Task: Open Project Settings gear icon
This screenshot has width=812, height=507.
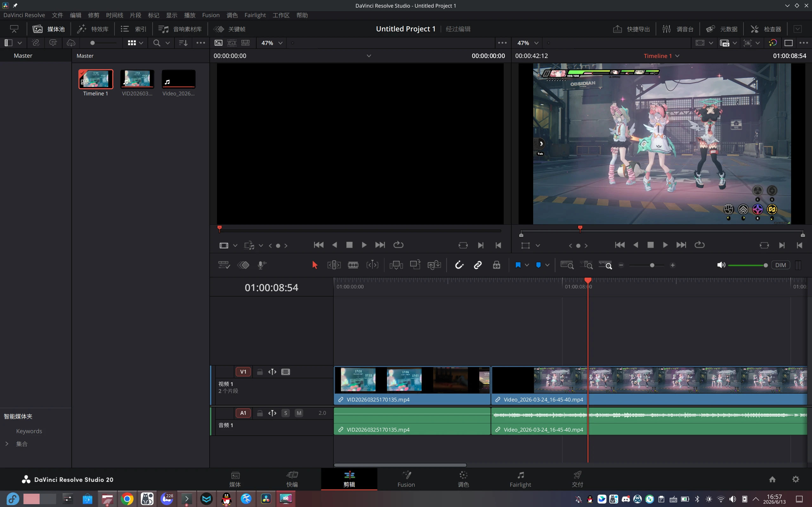Action: coord(796,479)
